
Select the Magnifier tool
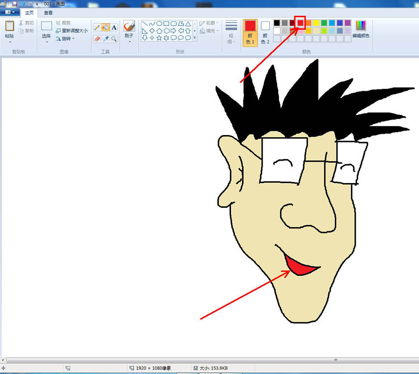(114, 39)
